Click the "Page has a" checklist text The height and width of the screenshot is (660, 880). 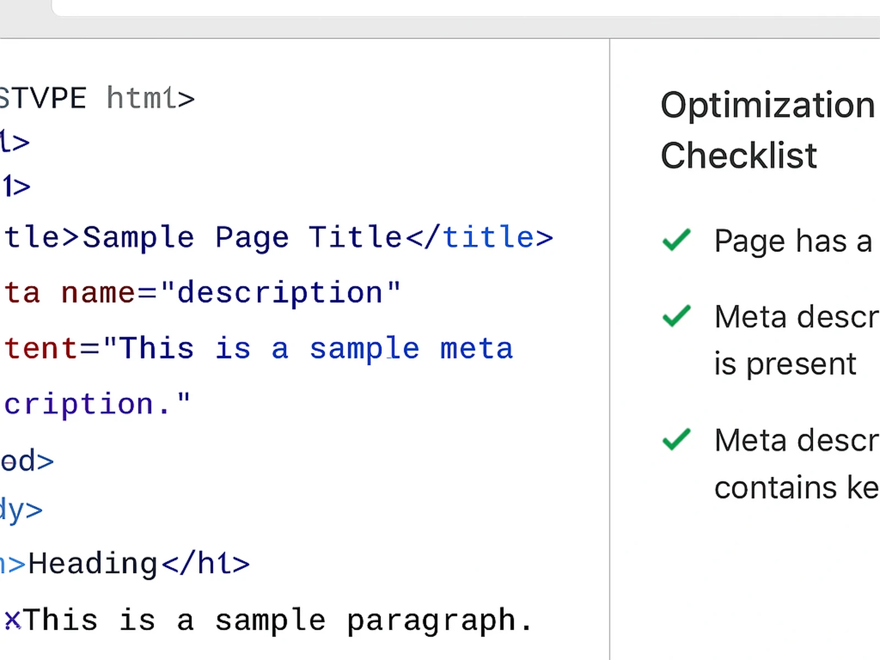coord(793,241)
